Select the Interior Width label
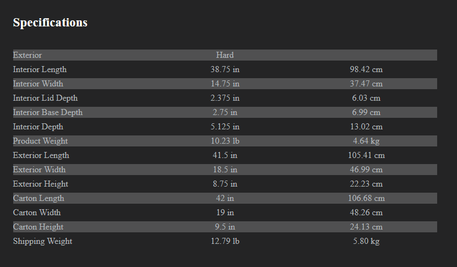Image resolution: width=457 pixels, height=267 pixels. coord(38,84)
